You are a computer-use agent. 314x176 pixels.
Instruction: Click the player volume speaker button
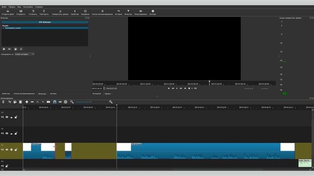coord(195,88)
